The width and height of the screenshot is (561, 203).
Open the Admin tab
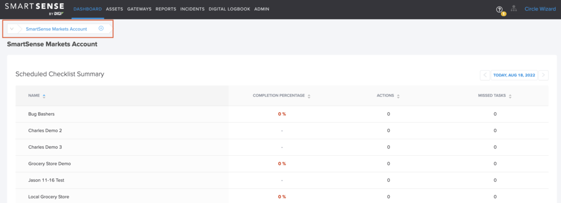tap(261, 10)
